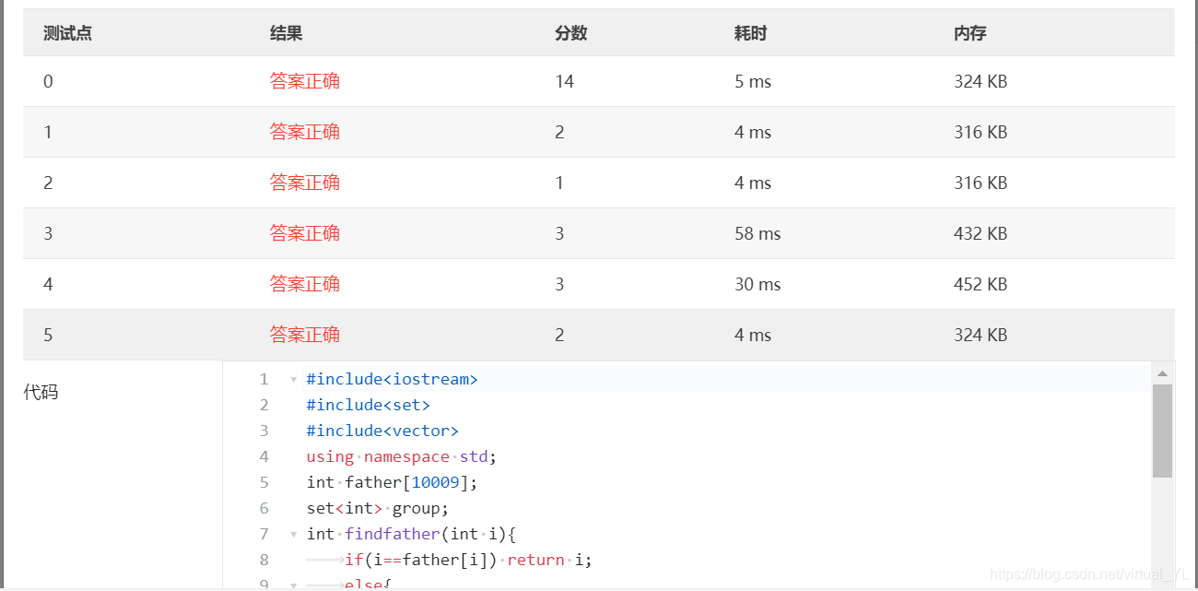Select 答案正确 result for test point 2
This screenshot has height=591, width=1198.
pos(305,183)
